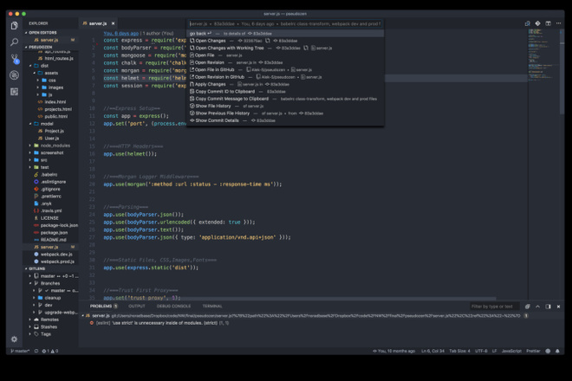The image size is (572, 381).
Task: Open the Source Control view icon
Action: tap(14, 58)
